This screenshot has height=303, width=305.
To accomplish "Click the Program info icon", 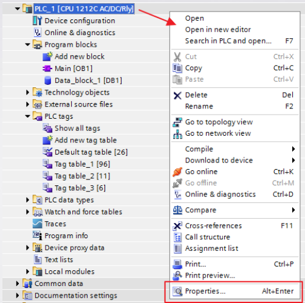I will point(38,236).
